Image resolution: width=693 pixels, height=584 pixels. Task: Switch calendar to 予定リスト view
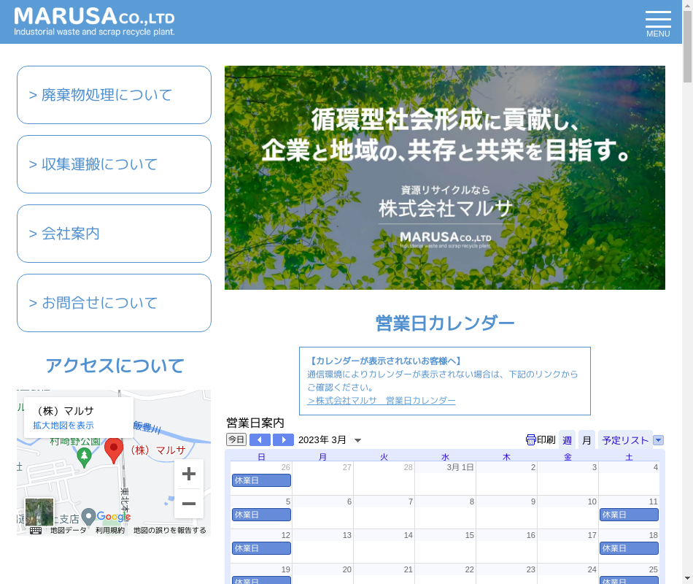[625, 439]
